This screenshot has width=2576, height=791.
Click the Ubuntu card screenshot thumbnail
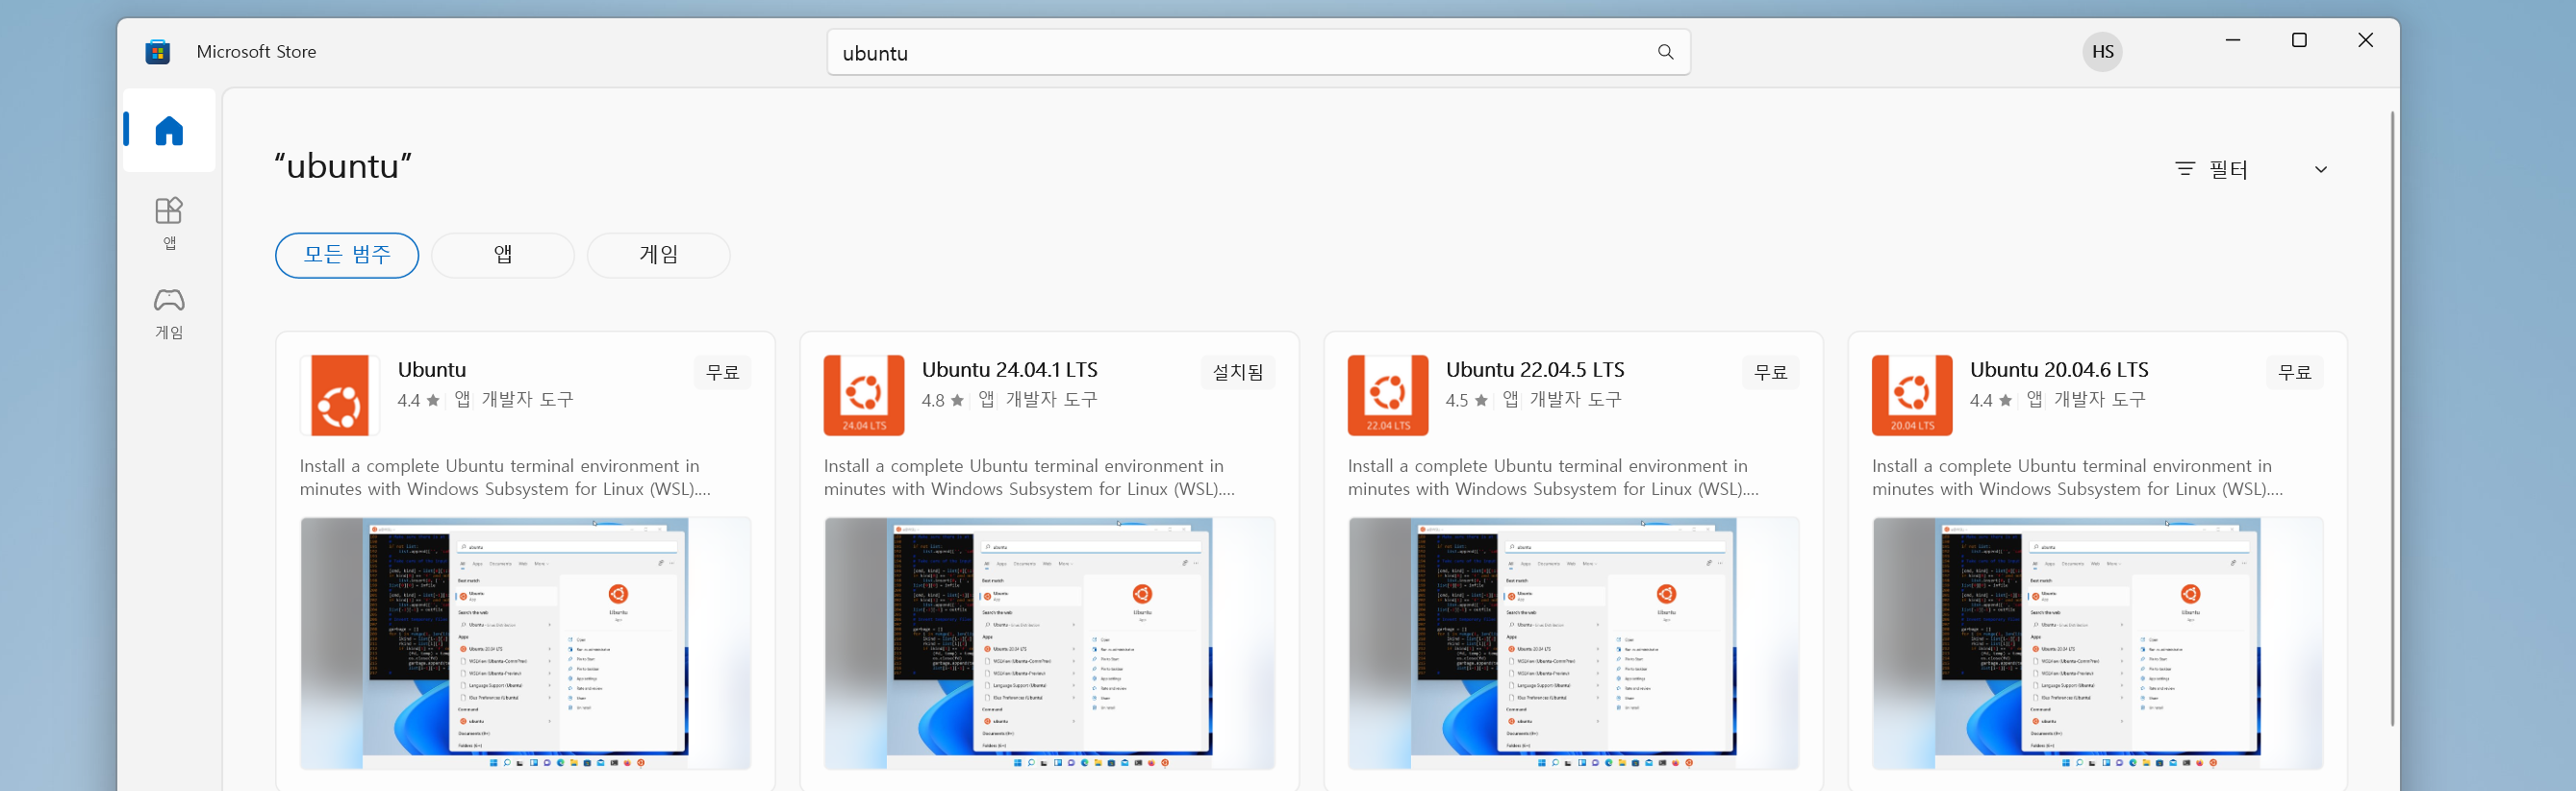pos(525,643)
